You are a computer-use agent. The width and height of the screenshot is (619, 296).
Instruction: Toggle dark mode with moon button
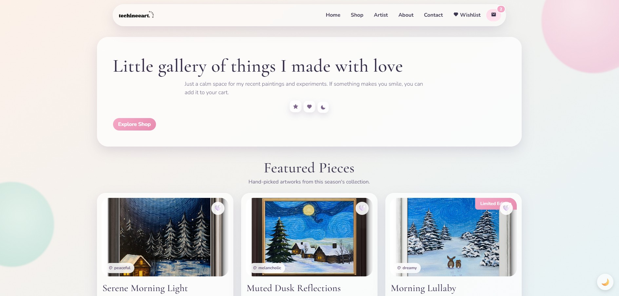pos(605,282)
